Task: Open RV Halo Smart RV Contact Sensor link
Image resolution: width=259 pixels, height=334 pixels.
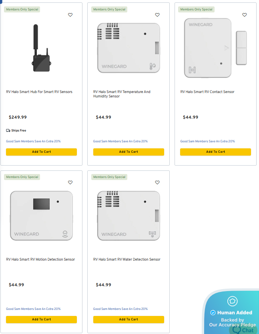Action: point(207,92)
